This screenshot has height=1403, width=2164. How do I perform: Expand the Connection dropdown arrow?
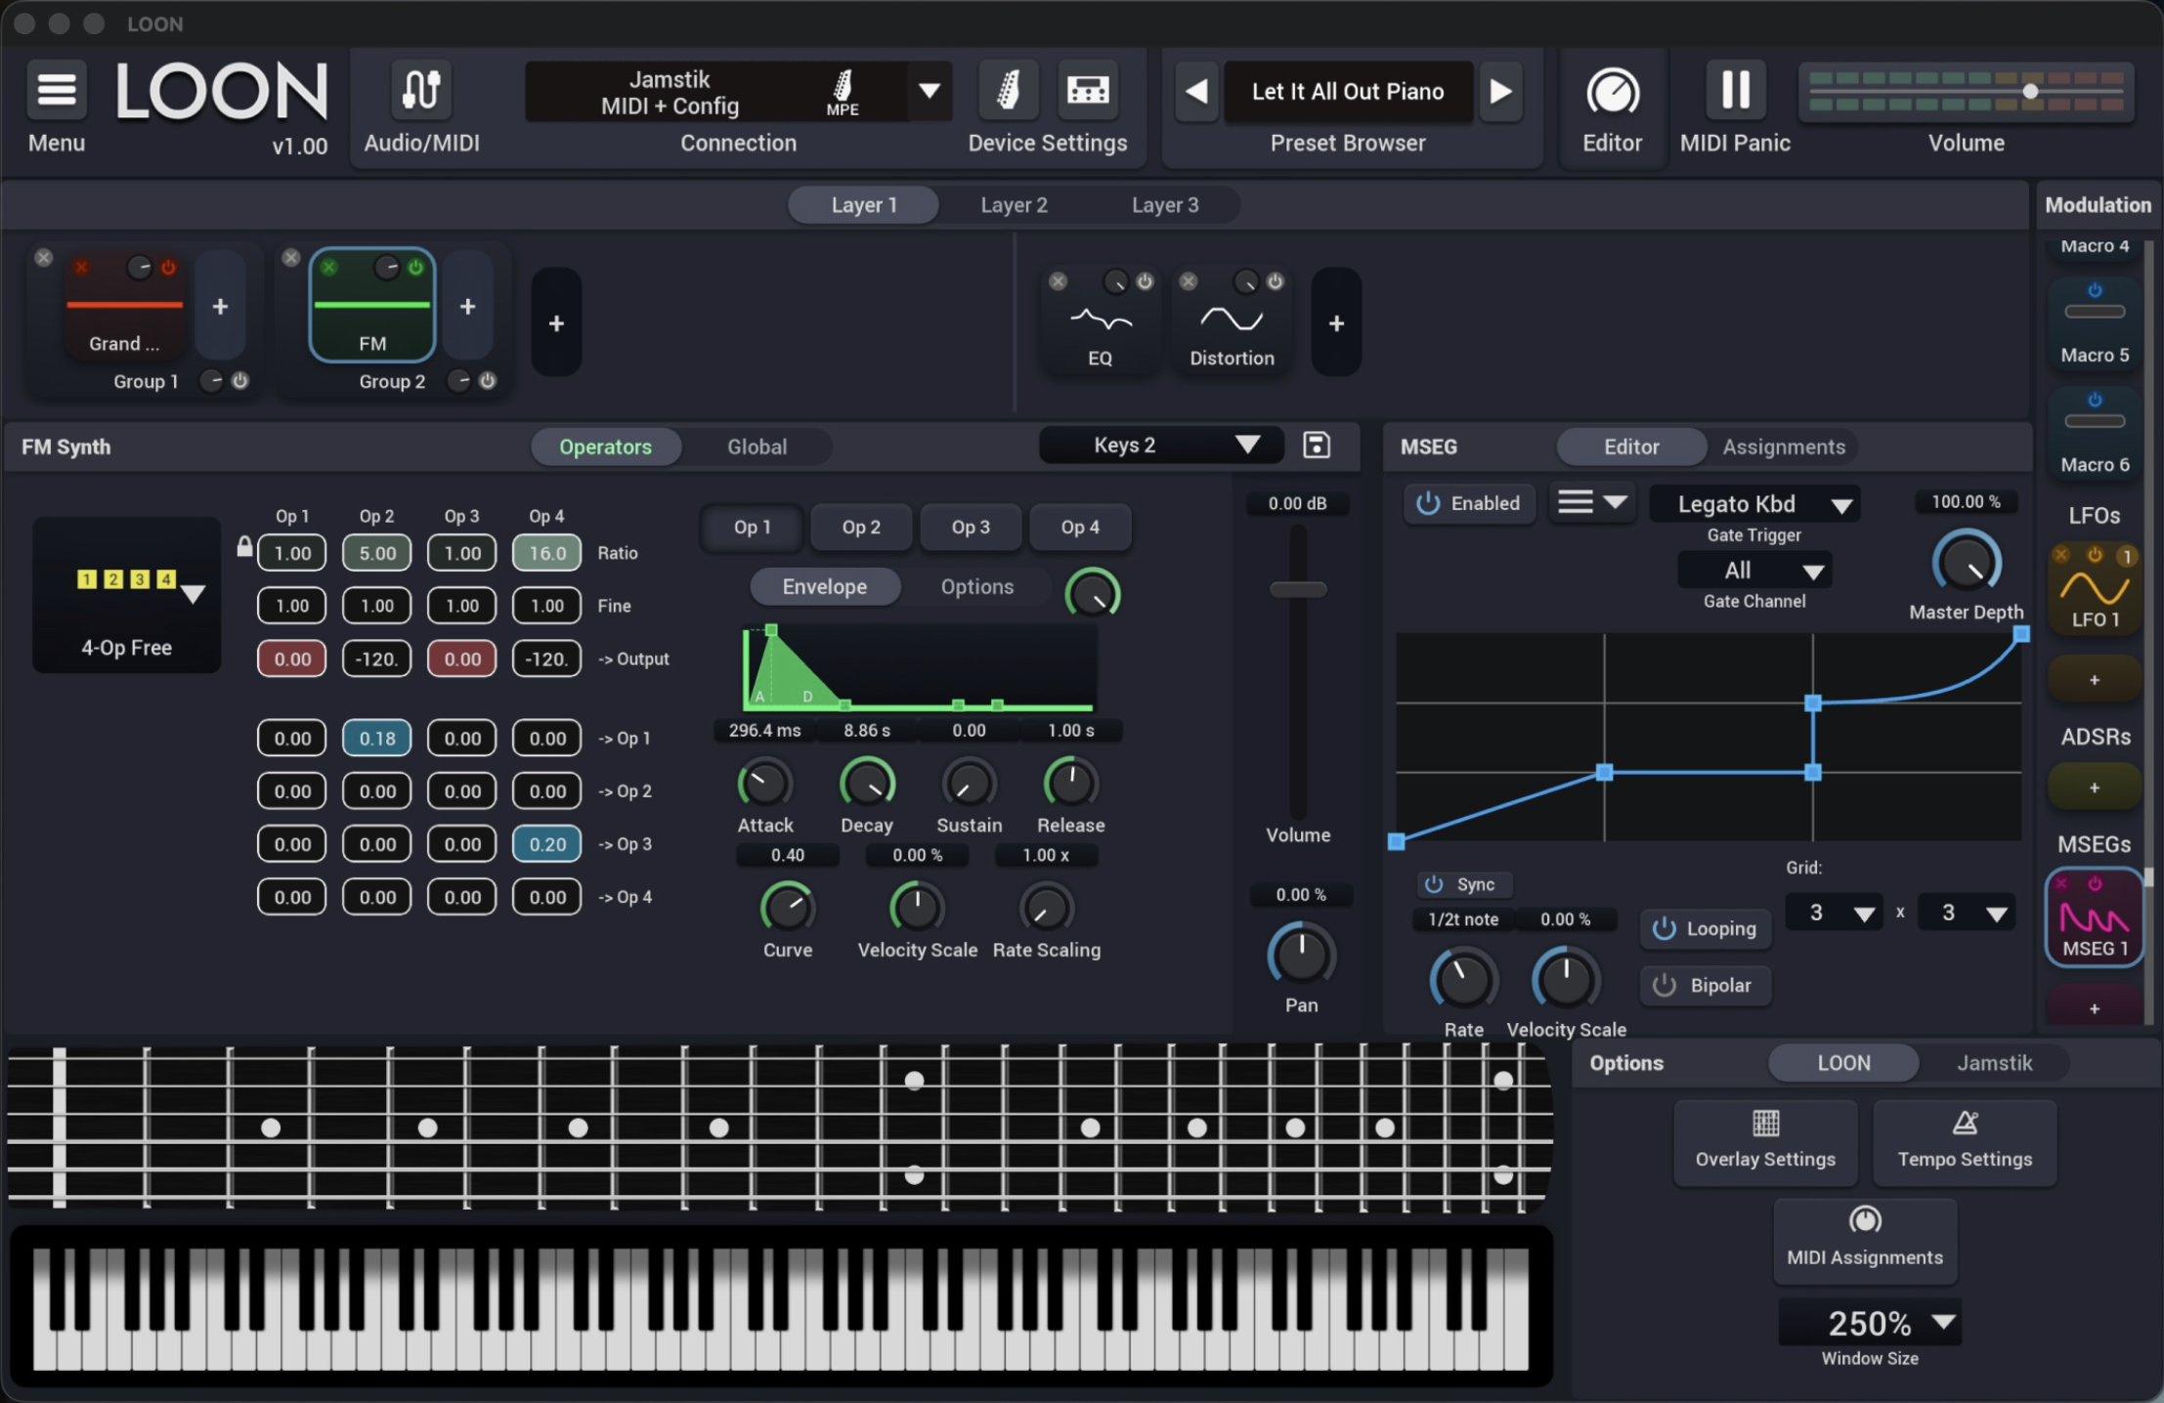(930, 91)
